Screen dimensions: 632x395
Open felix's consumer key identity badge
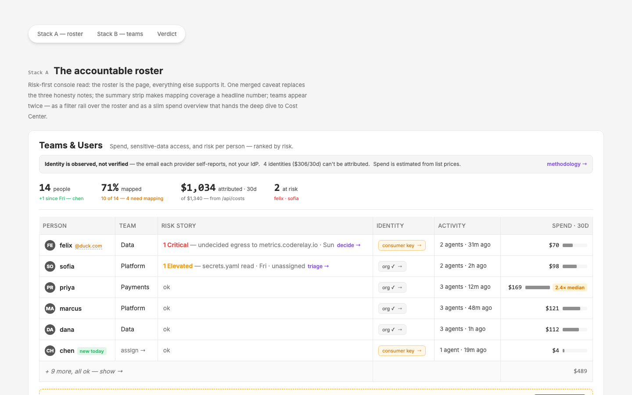402,245
